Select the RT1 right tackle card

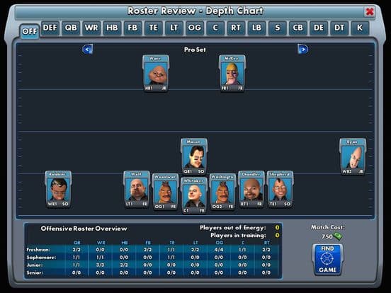(251, 190)
